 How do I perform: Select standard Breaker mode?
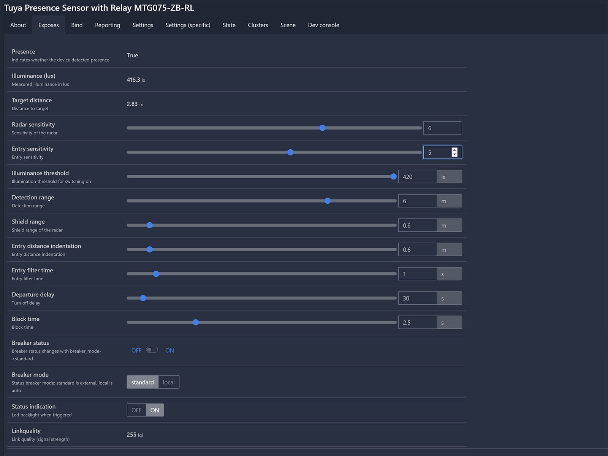pyautogui.click(x=142, y=382)
